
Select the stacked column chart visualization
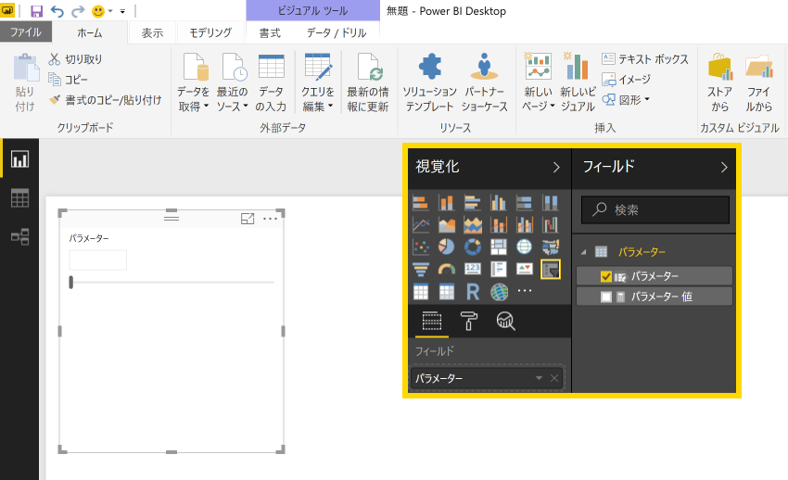coord(446,203)
